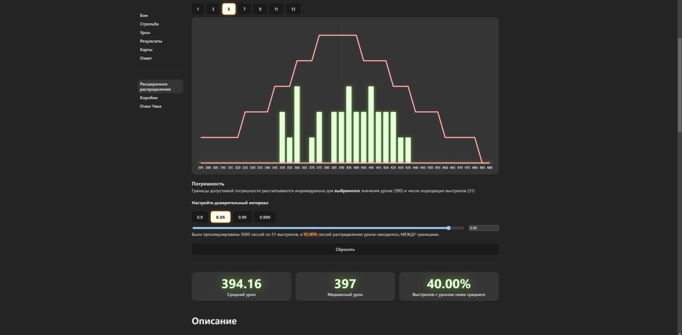Image resolution: width=682 pixels, height=335 pixels.
Task: Select bin size 1 button
Action: point(198,9)
